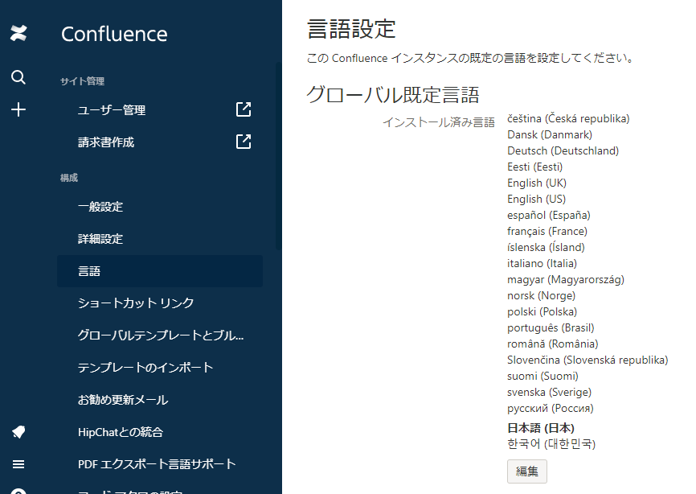Go to 詳細設定 settings
The width and height of the screenshot is (696, 494).
click(x=100, y=239)
